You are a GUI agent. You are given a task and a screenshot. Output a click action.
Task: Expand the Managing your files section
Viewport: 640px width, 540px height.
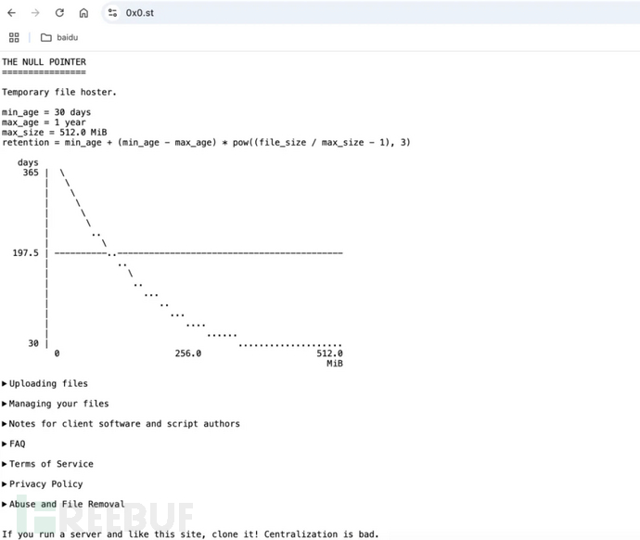click(x=56, y=404)
